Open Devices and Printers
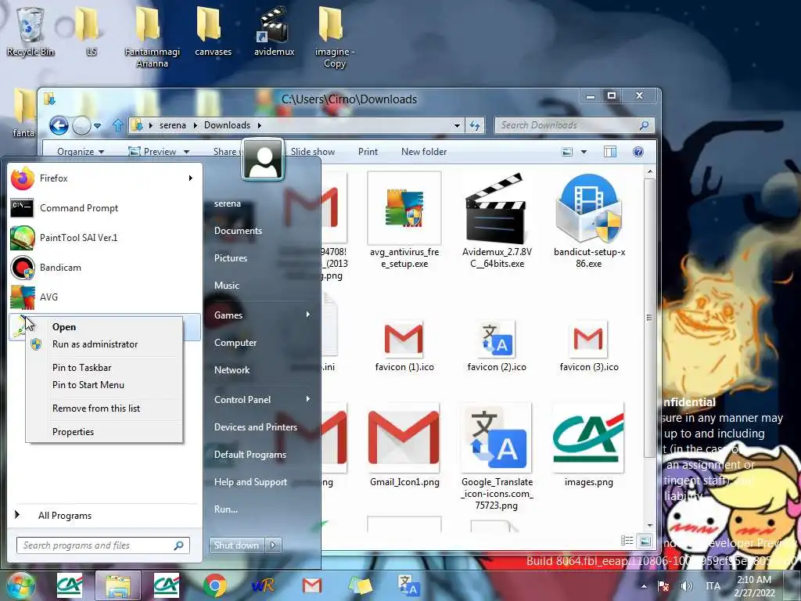The height and width of the screenshot is (601, 801). [256, 427]
